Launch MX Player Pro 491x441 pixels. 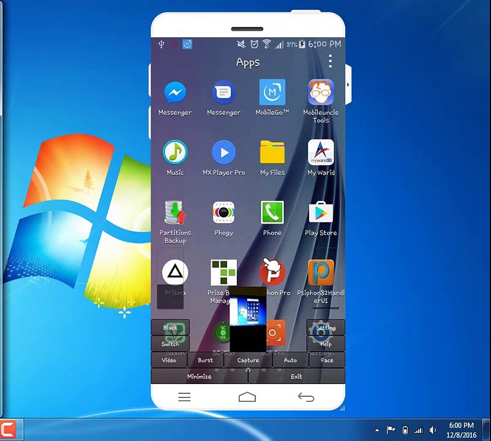click(x=223, y=153)
